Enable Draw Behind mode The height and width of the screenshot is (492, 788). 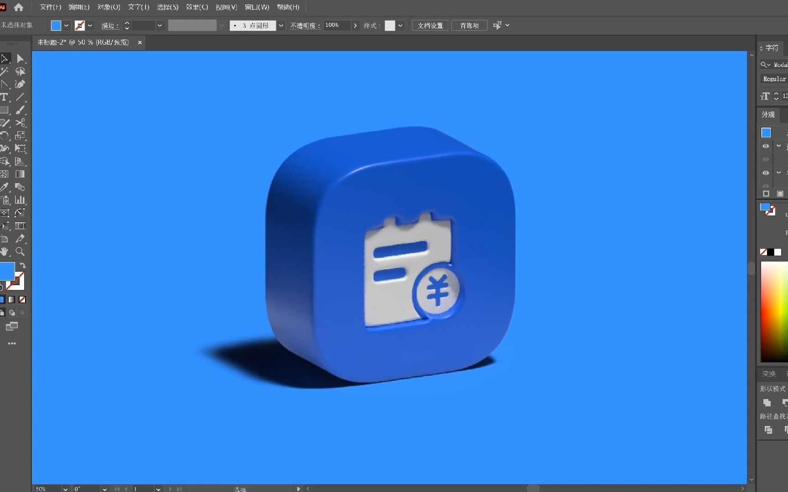click(x=12, y=313)
